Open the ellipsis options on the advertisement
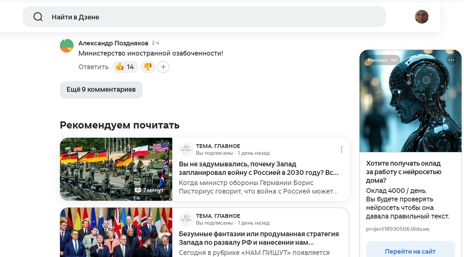This screenshot has width=464, height=257. 452,60
